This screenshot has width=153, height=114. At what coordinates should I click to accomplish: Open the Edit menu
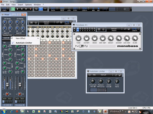8,5
